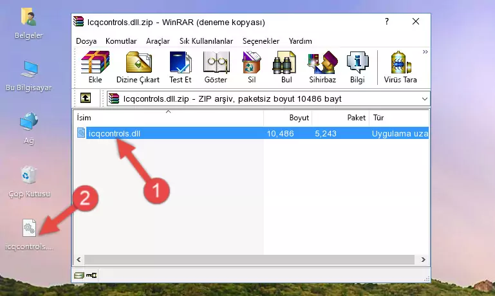Select the icqcontrols dll file on desktop

click(29, 236)
